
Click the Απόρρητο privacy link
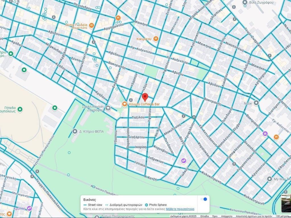coord(226,216)
